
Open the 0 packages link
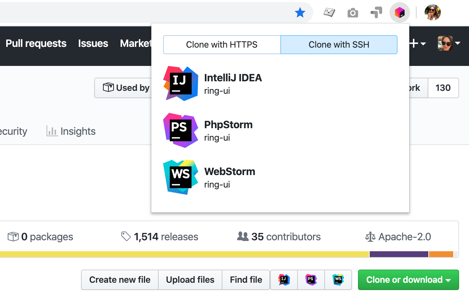[40, 237]
